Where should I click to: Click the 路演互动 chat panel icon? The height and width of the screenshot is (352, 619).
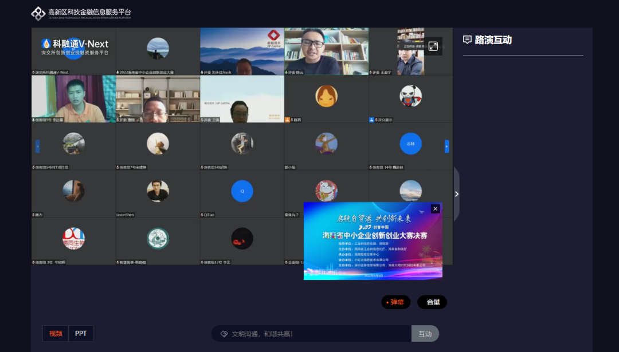click(x=468, y=40)
